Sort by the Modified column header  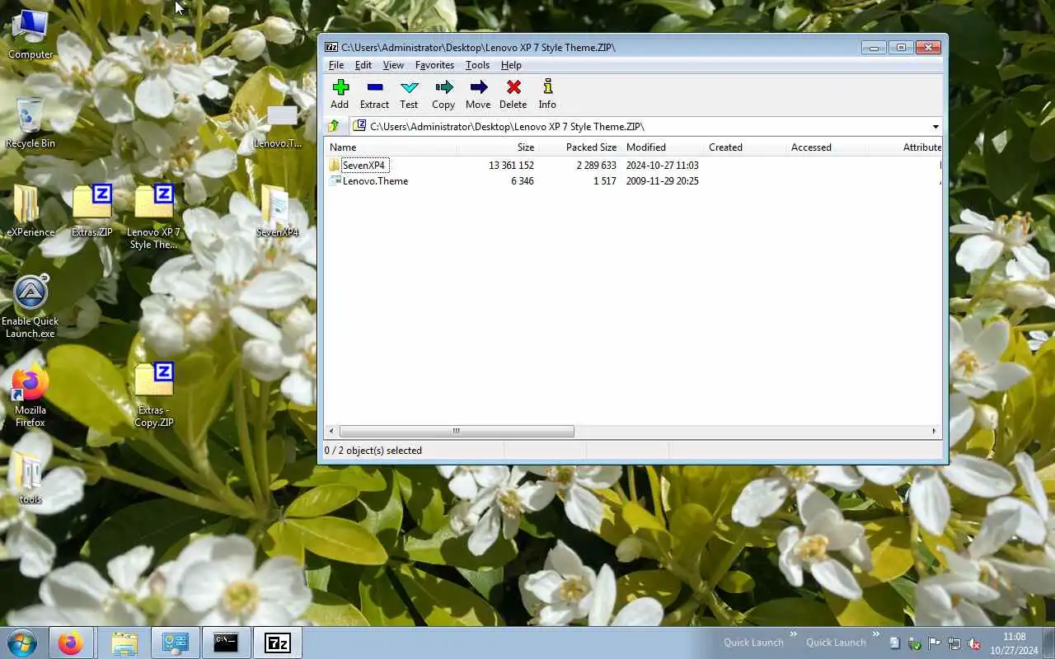click(x=663, y=147)
